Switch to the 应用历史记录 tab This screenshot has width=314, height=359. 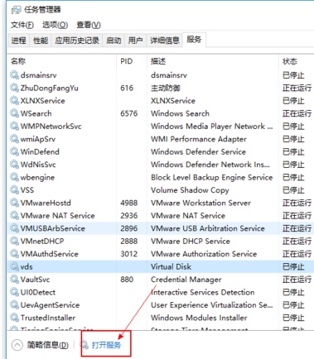pyautogui.click(x=77, y=41)
